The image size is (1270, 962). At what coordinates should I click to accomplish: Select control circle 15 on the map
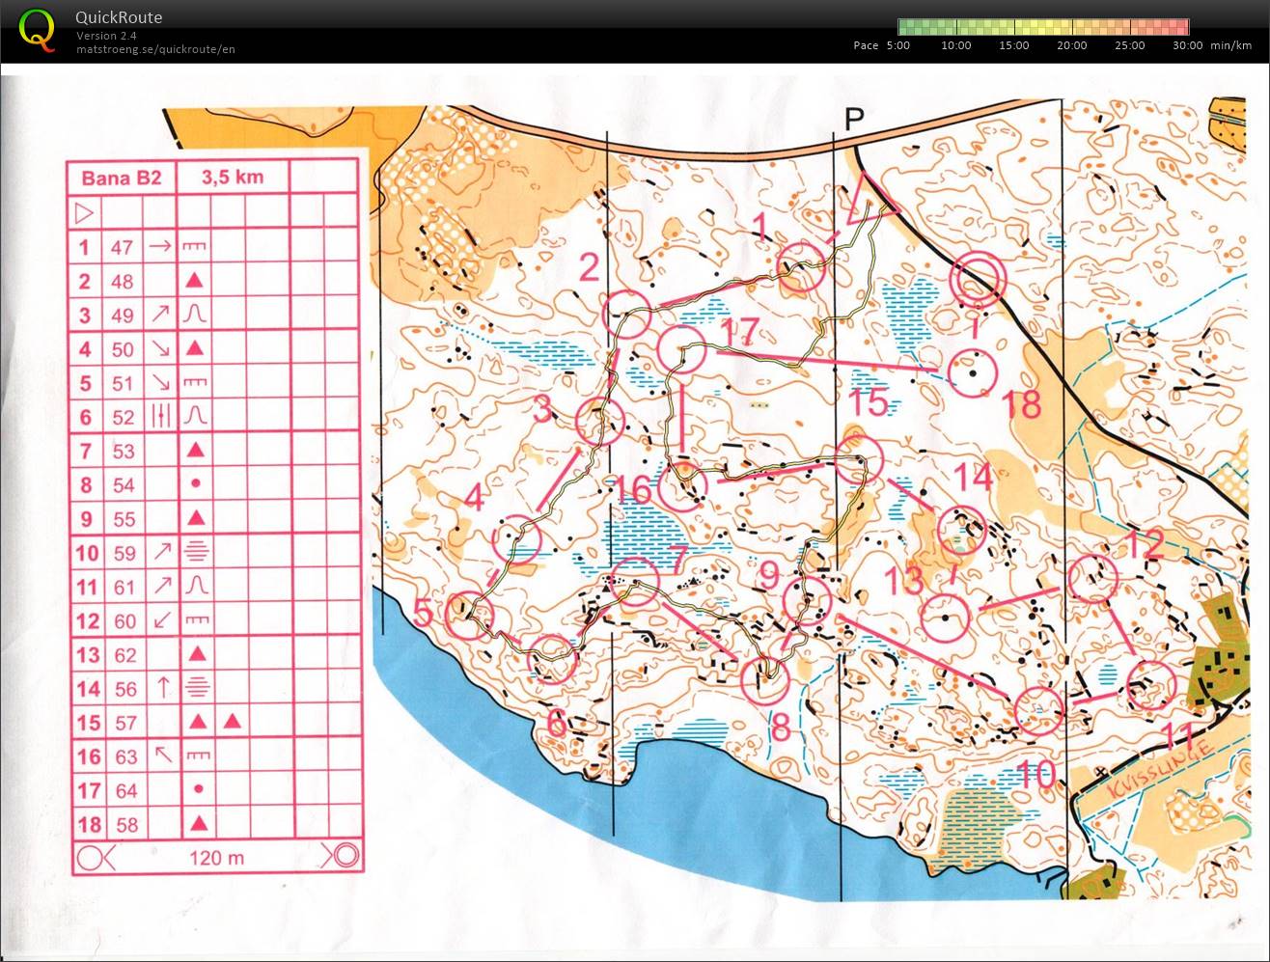tap(859, 458)
